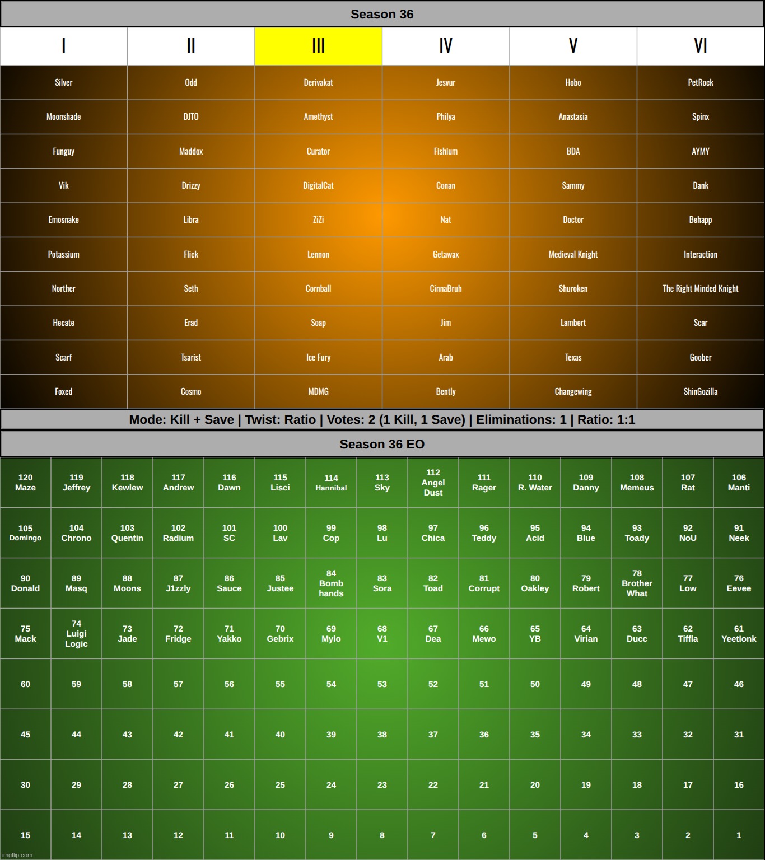Image resolution: width=765 pixels, height=860 pixels.
Task: Select ShinGozilla at bottom of column VI
Action: (700, 391)
